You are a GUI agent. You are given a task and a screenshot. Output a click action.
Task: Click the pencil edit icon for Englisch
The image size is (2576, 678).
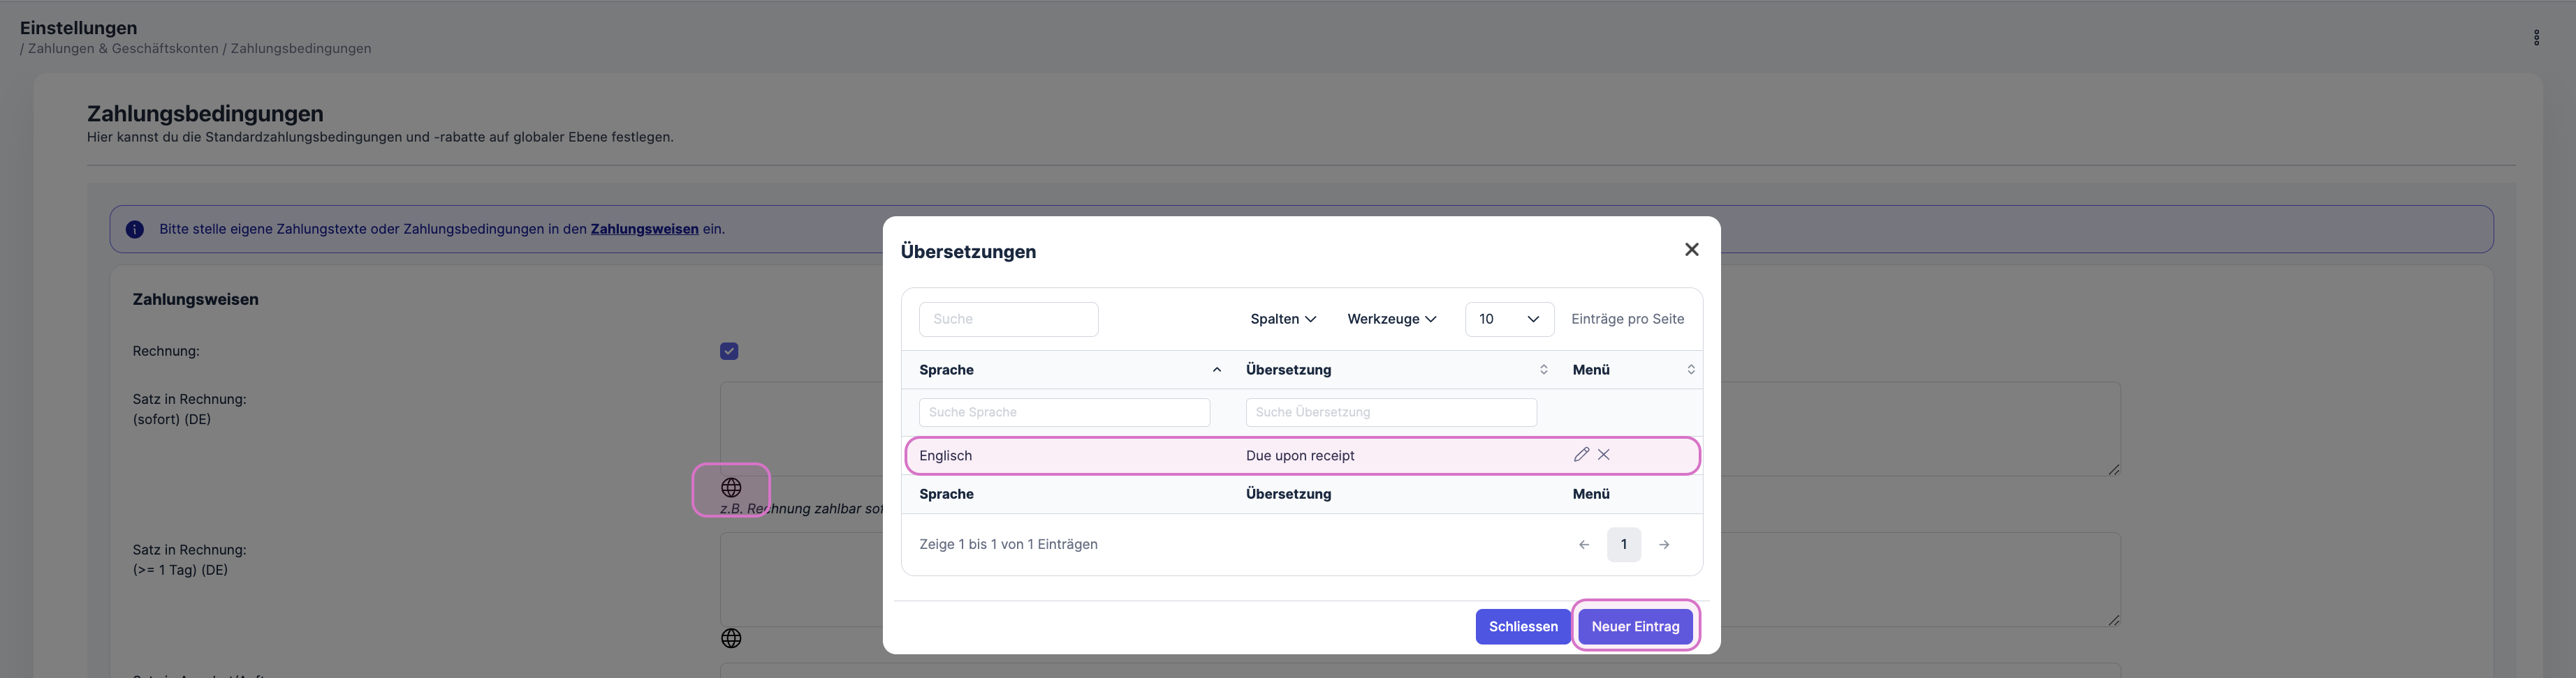click(x=1580, y=454)
